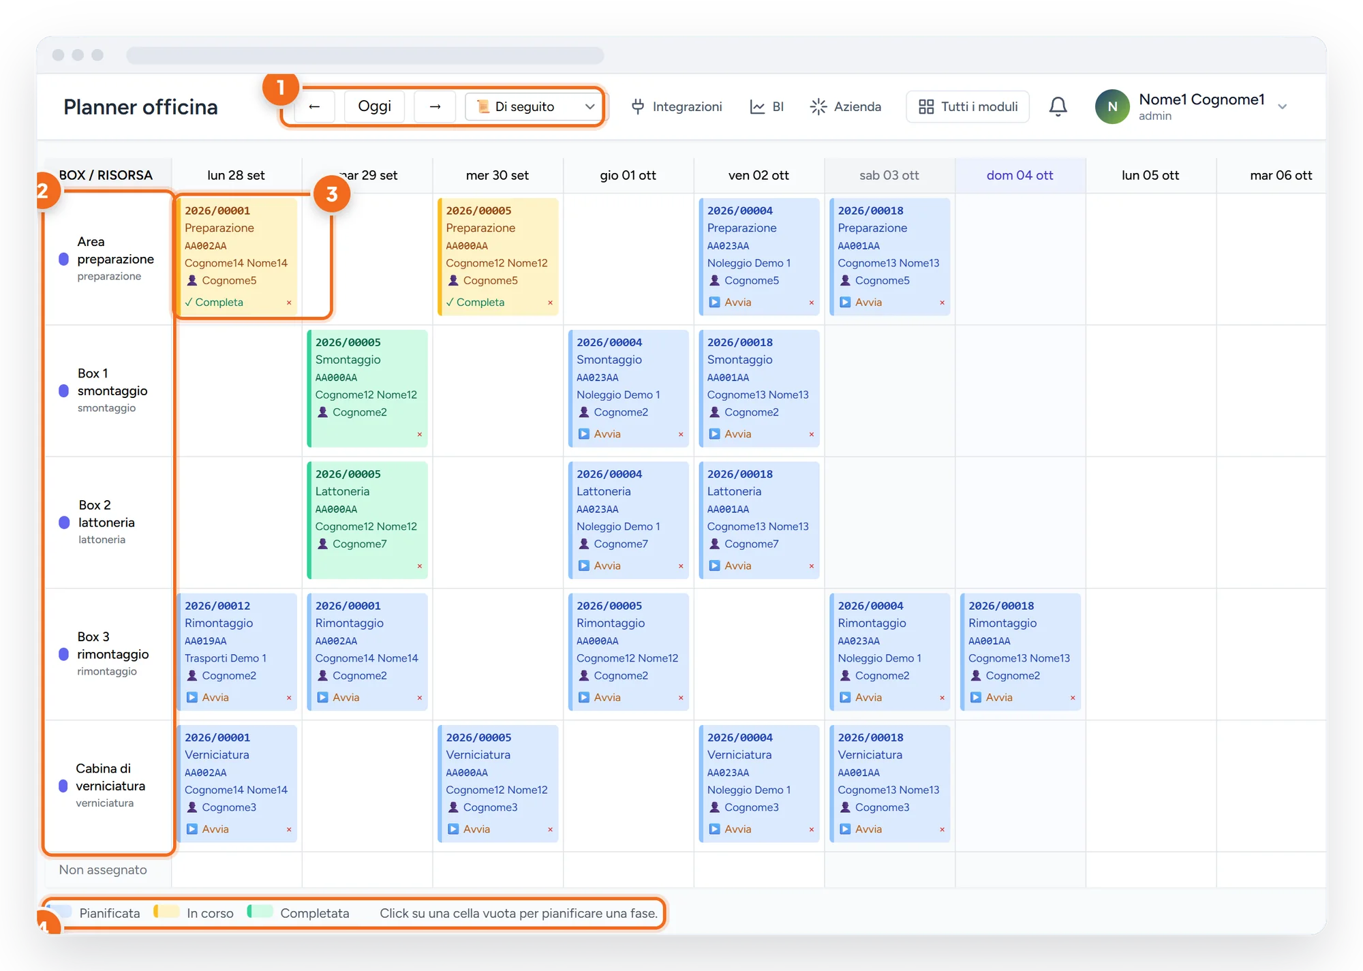Click the chart icon beside BI
This screenshot has height=971, width=1363.
757,107
